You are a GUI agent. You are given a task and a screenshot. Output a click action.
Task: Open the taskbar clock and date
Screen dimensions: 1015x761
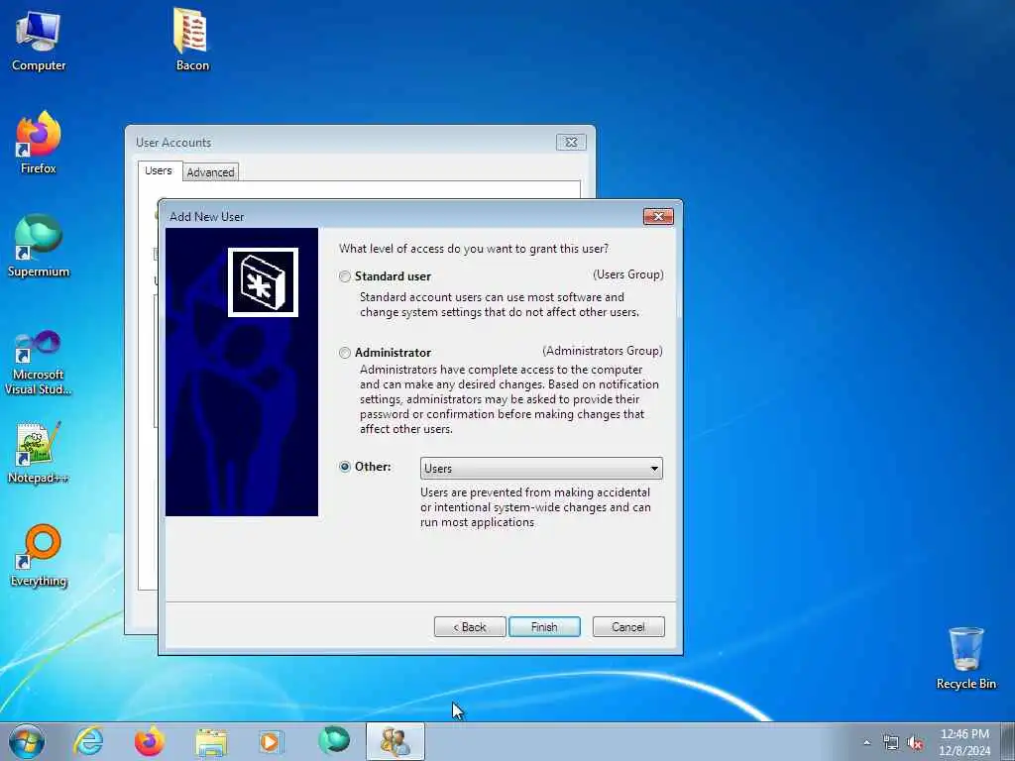(x=964, y=742)
